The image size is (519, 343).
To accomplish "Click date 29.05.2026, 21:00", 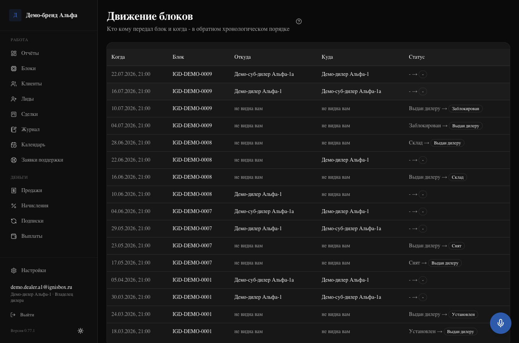I will pos(131,229).
